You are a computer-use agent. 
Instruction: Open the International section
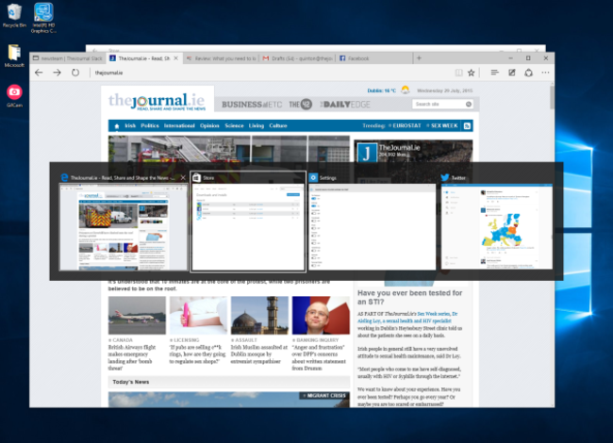179,125
